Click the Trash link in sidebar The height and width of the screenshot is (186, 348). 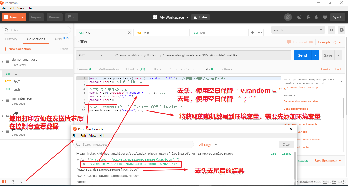click(x=64, y=49)
